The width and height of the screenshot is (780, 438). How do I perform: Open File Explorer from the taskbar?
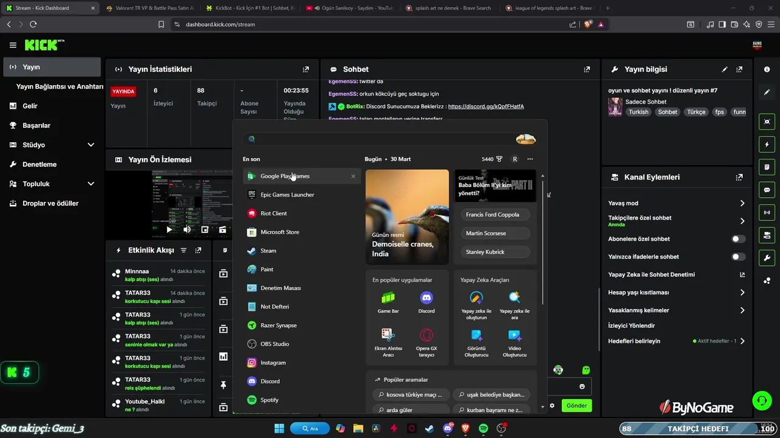(358, 428)
